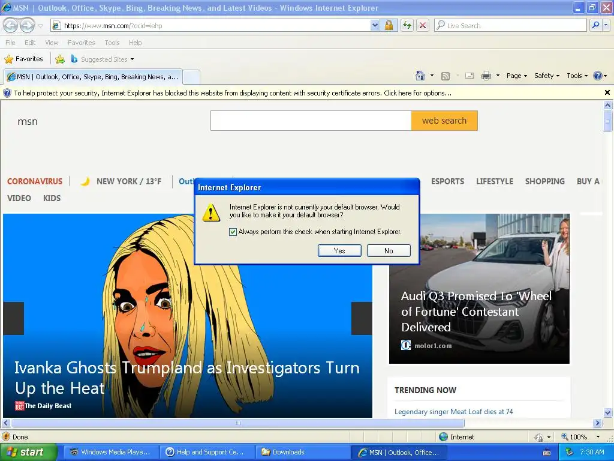Open the Safety command bar menu

[x=547, y=76]
